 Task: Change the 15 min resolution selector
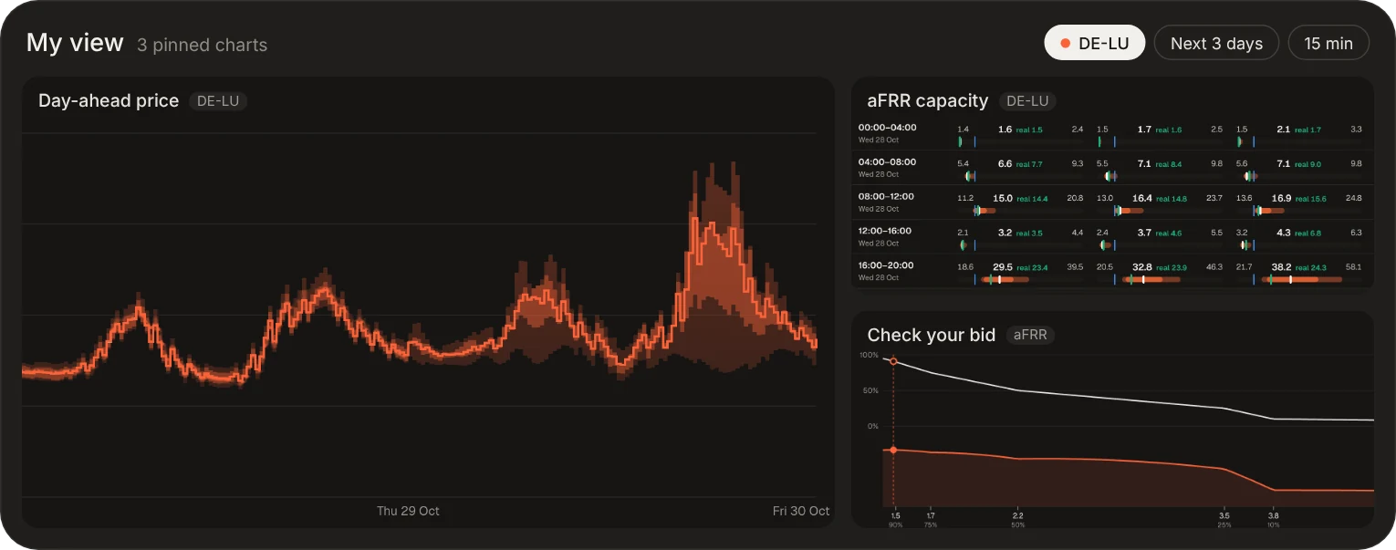click(x=1328, y=43)
